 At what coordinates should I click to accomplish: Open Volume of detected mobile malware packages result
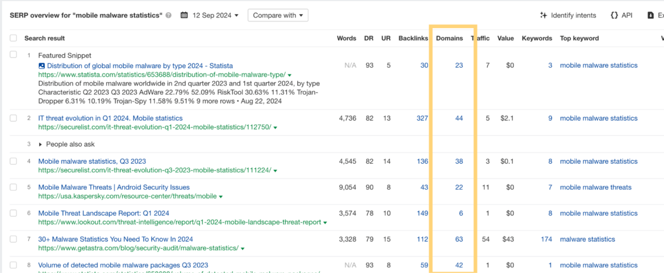click(123, 265)
